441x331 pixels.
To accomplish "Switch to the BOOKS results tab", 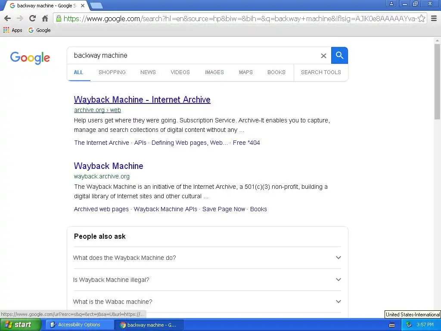I will point(276,72).
